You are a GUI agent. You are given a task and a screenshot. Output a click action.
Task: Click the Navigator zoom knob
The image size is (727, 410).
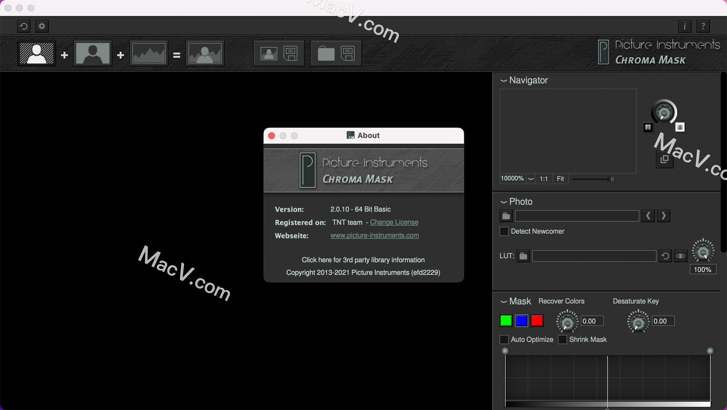coord(664,112)
